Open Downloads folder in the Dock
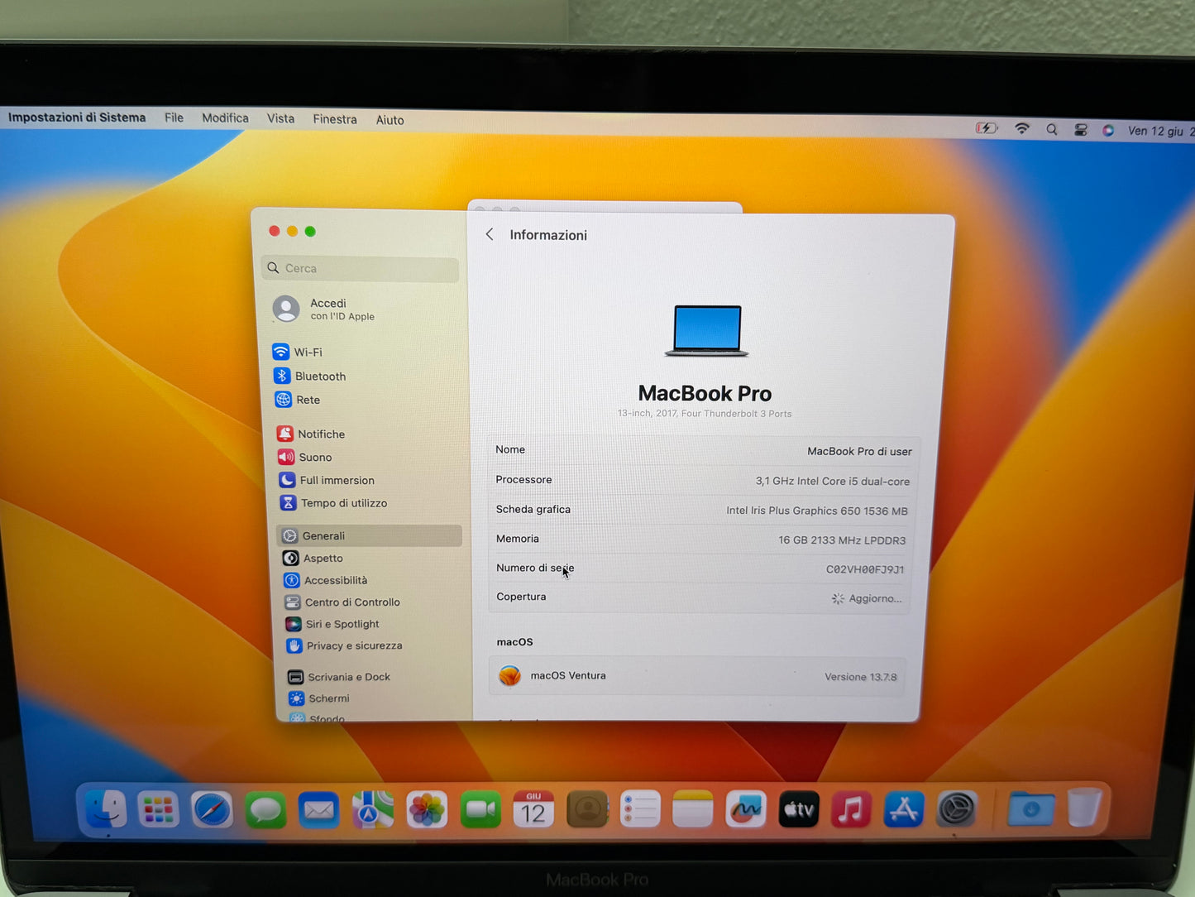 click(x=1030, y=808)
